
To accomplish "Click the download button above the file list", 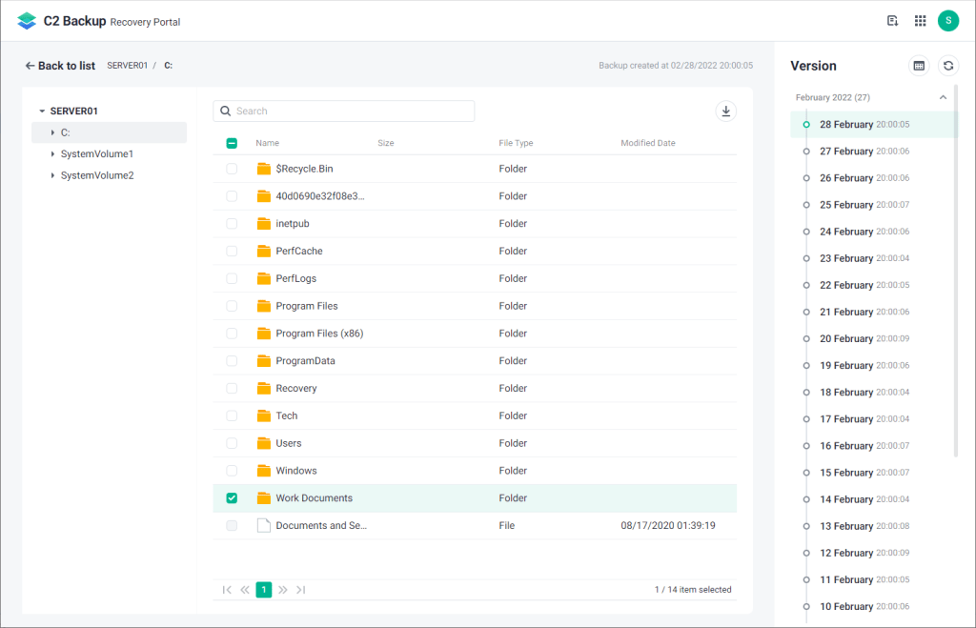I will coord(726,111).
